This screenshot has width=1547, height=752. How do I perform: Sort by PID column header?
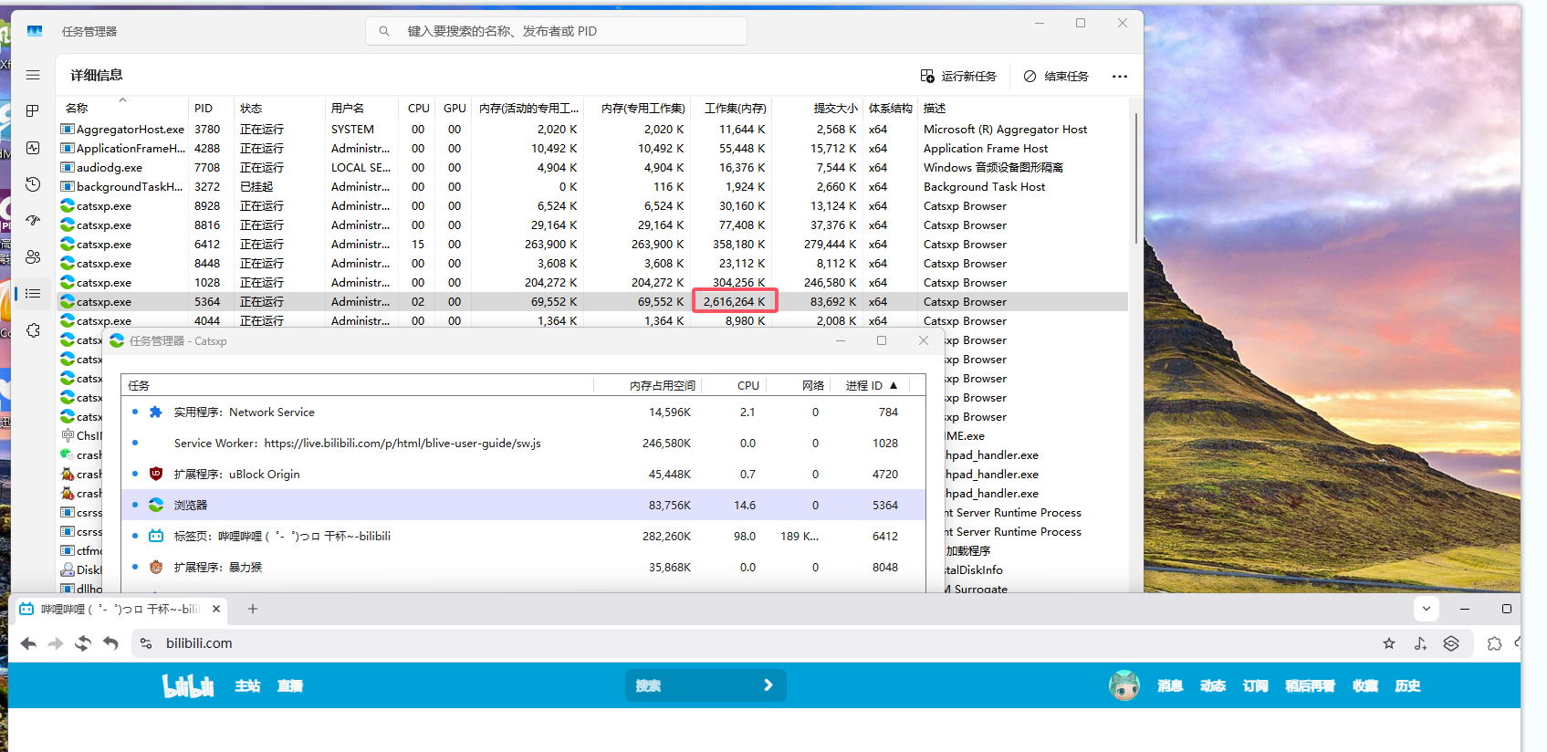tap(211, 108)
